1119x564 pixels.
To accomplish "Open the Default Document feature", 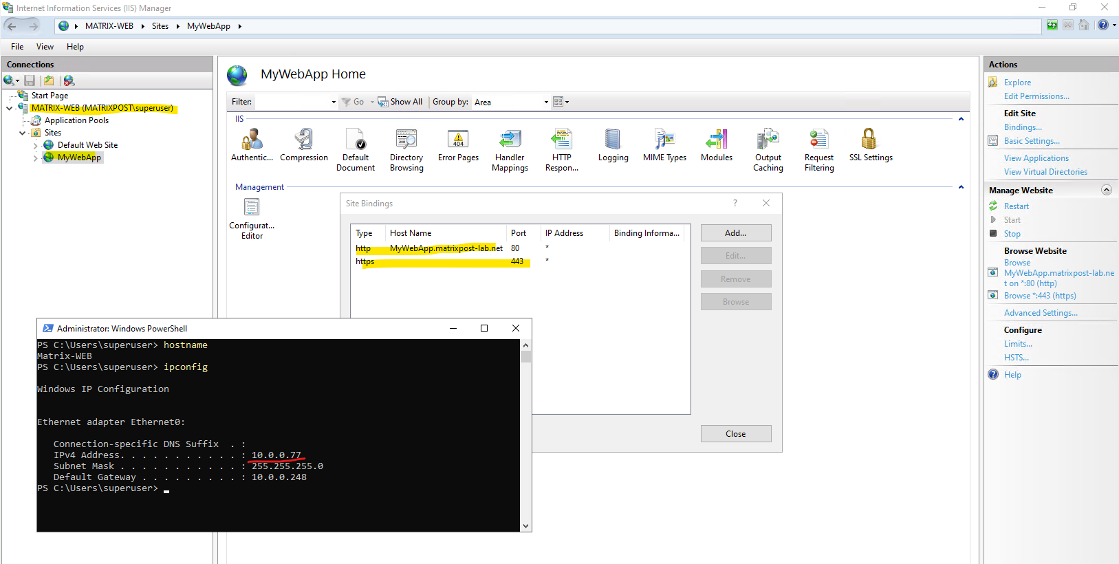I will pyautogui.click(x=356, y=150).
